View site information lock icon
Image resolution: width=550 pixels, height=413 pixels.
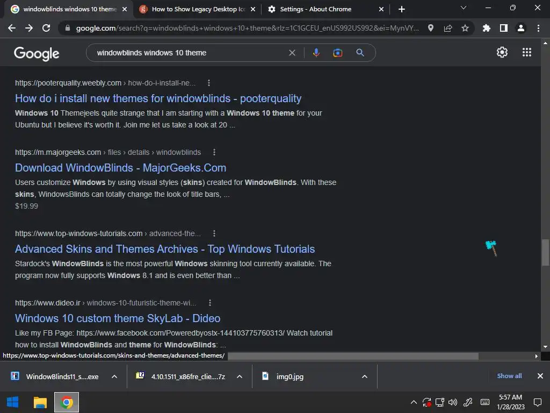coord(68,28)
